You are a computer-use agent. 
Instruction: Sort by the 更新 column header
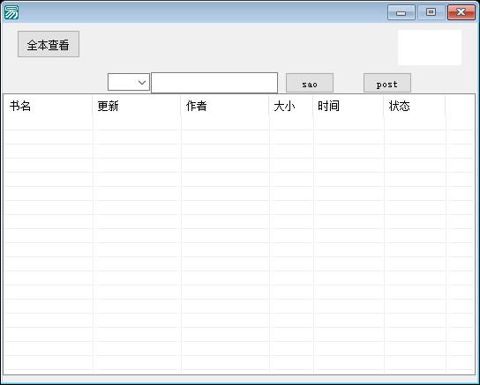click(x=136, y=106)
